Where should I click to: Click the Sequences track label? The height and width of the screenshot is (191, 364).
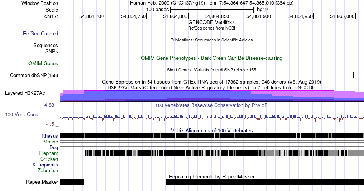click(46, 45)
